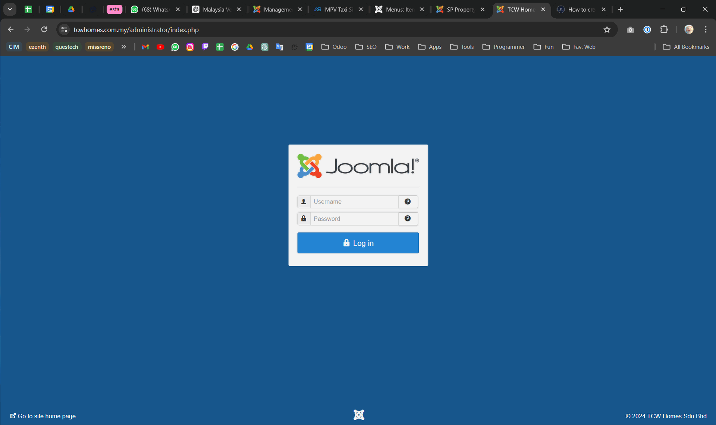Open the Programmer bookmarks folder

click(x=503, y=47)
